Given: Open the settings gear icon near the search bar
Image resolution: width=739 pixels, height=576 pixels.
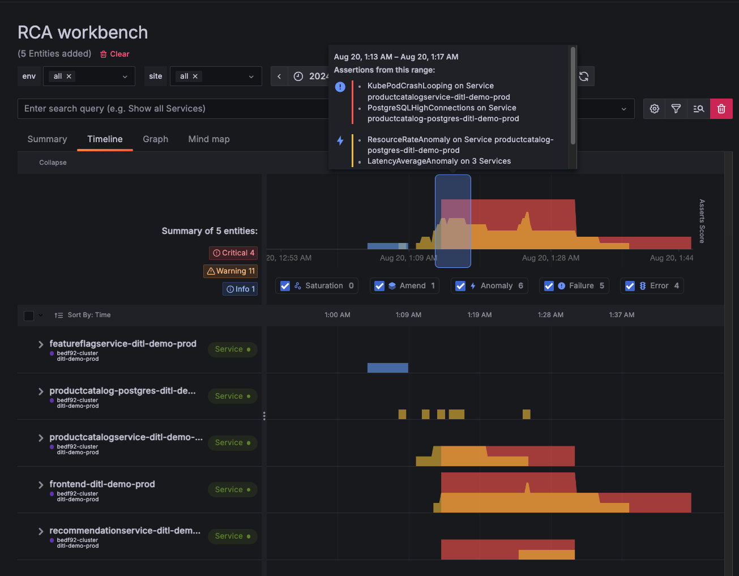Looking at the screenshot, I should 654,109.
